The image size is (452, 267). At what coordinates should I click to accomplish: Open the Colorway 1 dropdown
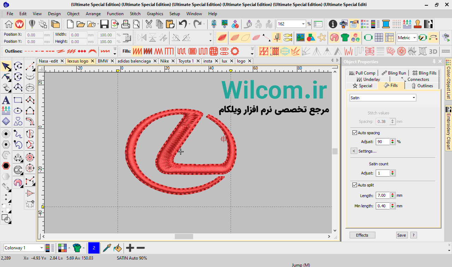click(x=42, y=248)
